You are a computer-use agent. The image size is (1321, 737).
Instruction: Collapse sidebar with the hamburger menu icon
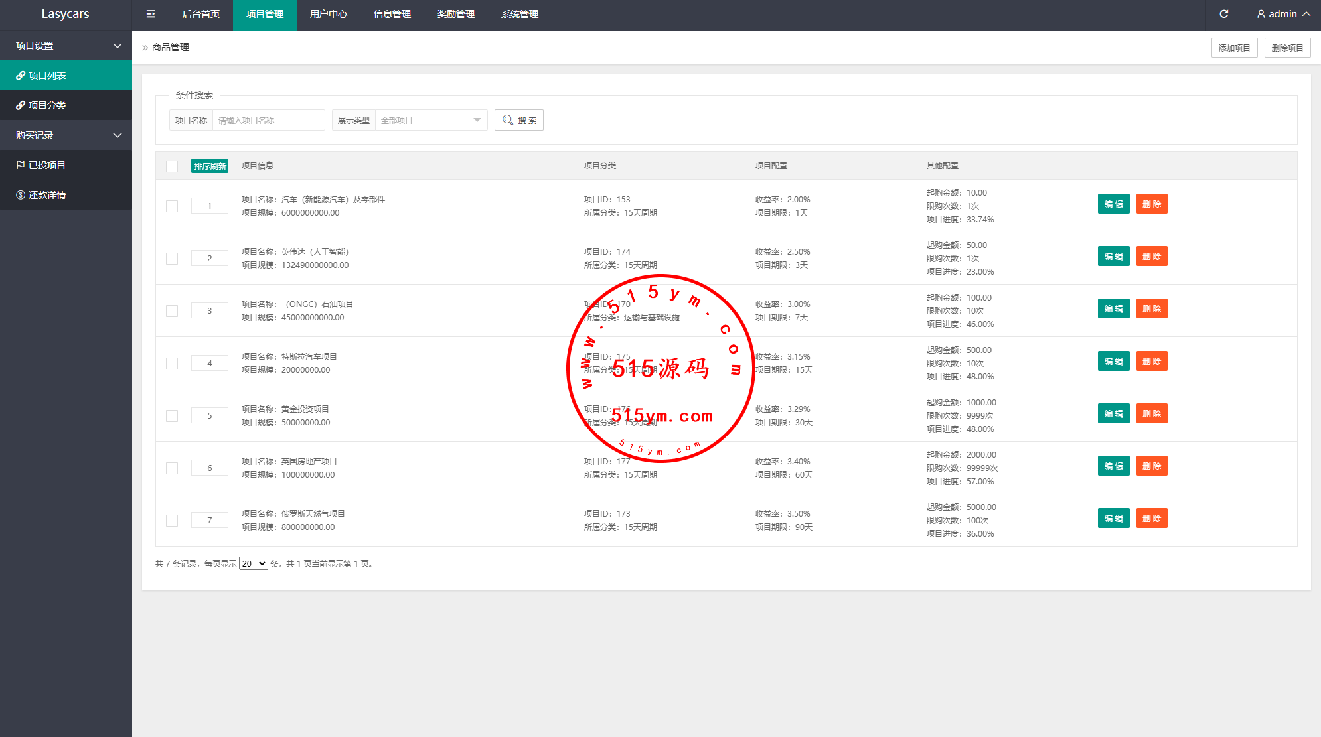(x=151, y=14)
